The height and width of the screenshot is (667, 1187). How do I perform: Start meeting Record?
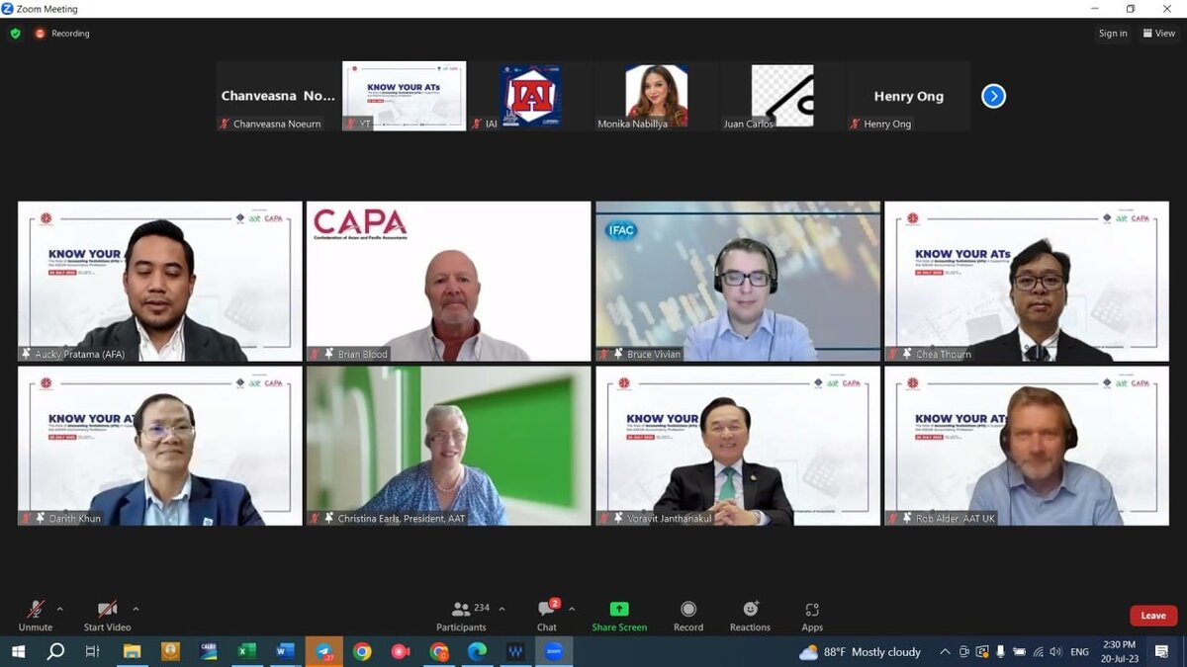click(688, 616)
